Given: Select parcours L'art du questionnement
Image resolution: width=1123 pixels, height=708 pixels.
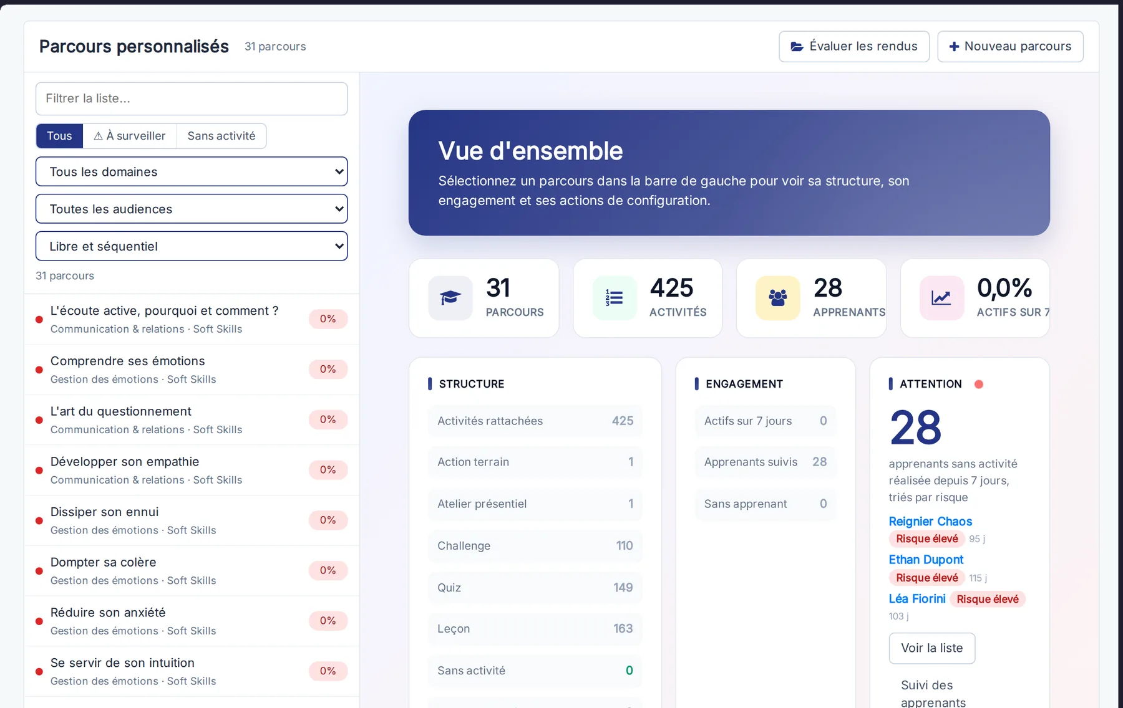Looking at the screenshot, I should point(192,420).
